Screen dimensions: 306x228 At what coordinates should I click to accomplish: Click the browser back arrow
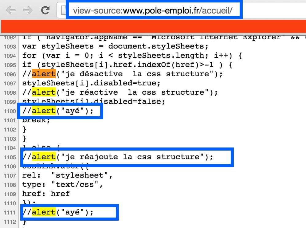11,10
